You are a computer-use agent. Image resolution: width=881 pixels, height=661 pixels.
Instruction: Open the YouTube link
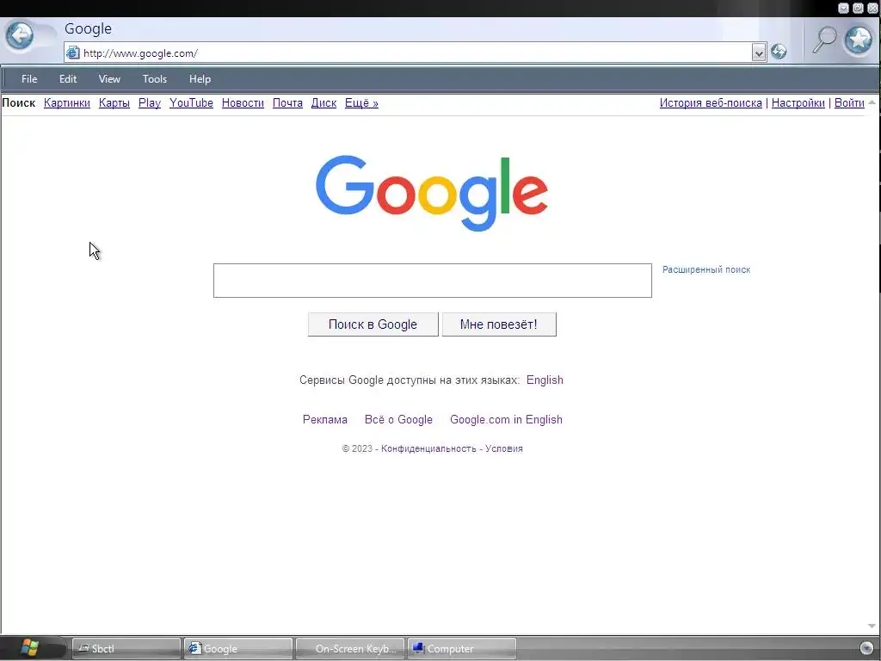pyautogui.click(x=191, y=103)
